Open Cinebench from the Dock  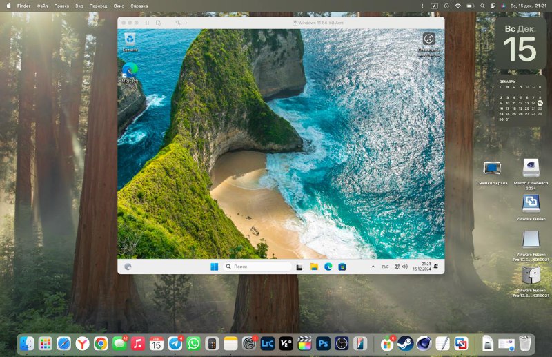(x=424, y=344)
